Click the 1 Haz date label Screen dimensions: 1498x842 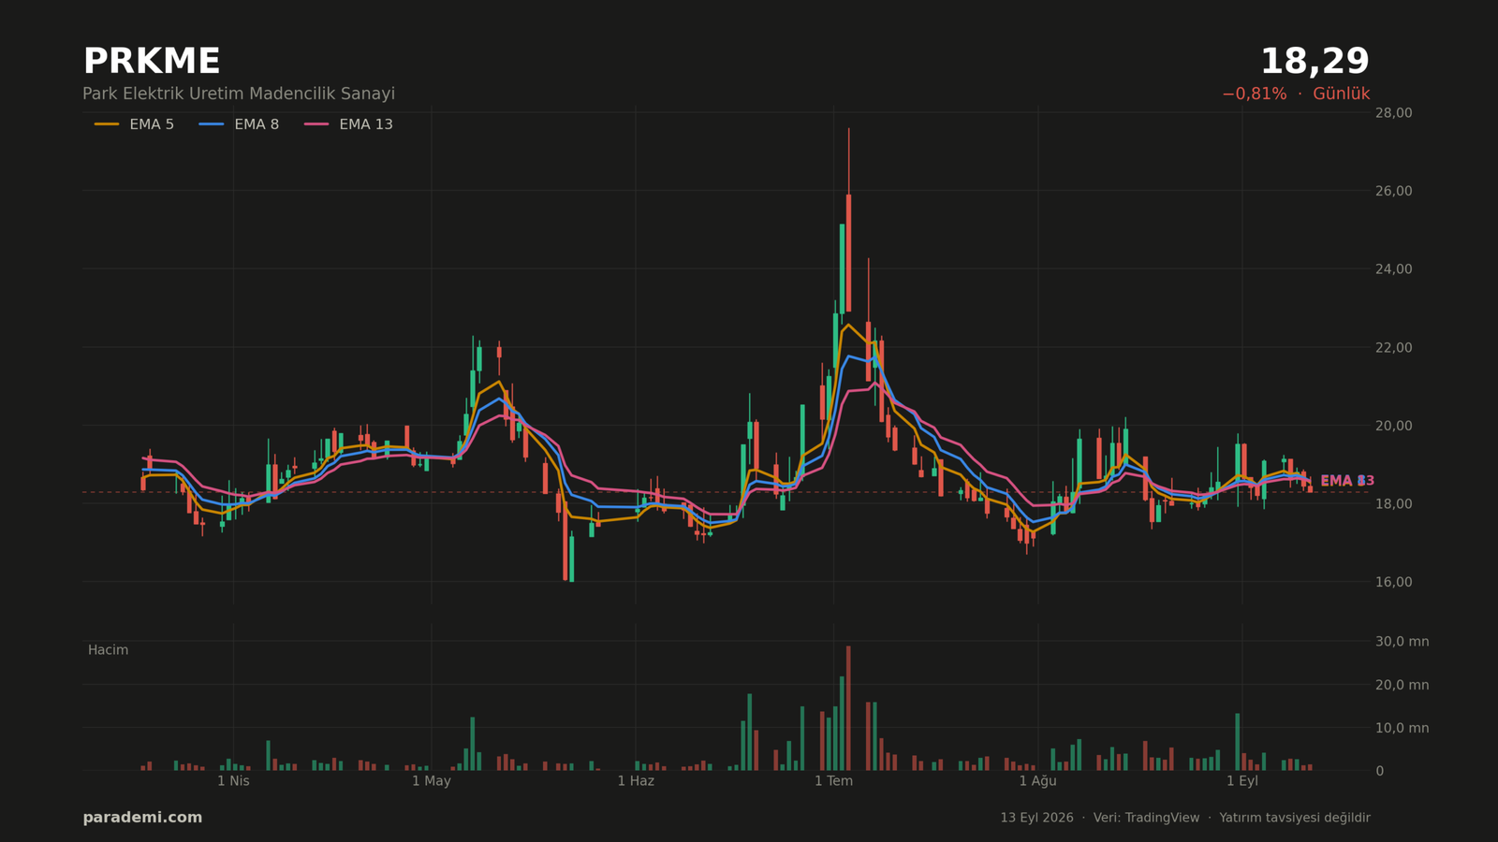pyautogui.click(x=636, y=781)
